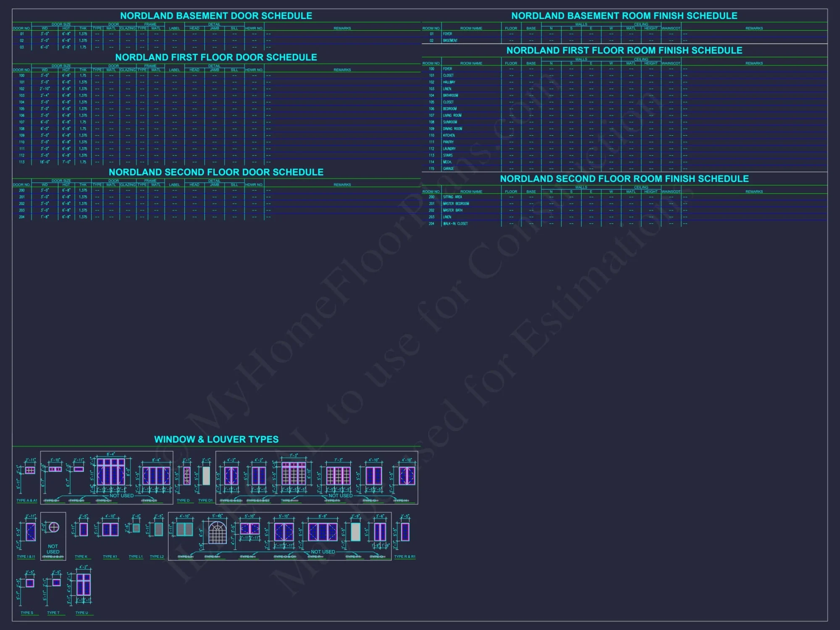840x630 pixels.
Task: Click the Type S small window symbol
Action: (x=30, y=583)
